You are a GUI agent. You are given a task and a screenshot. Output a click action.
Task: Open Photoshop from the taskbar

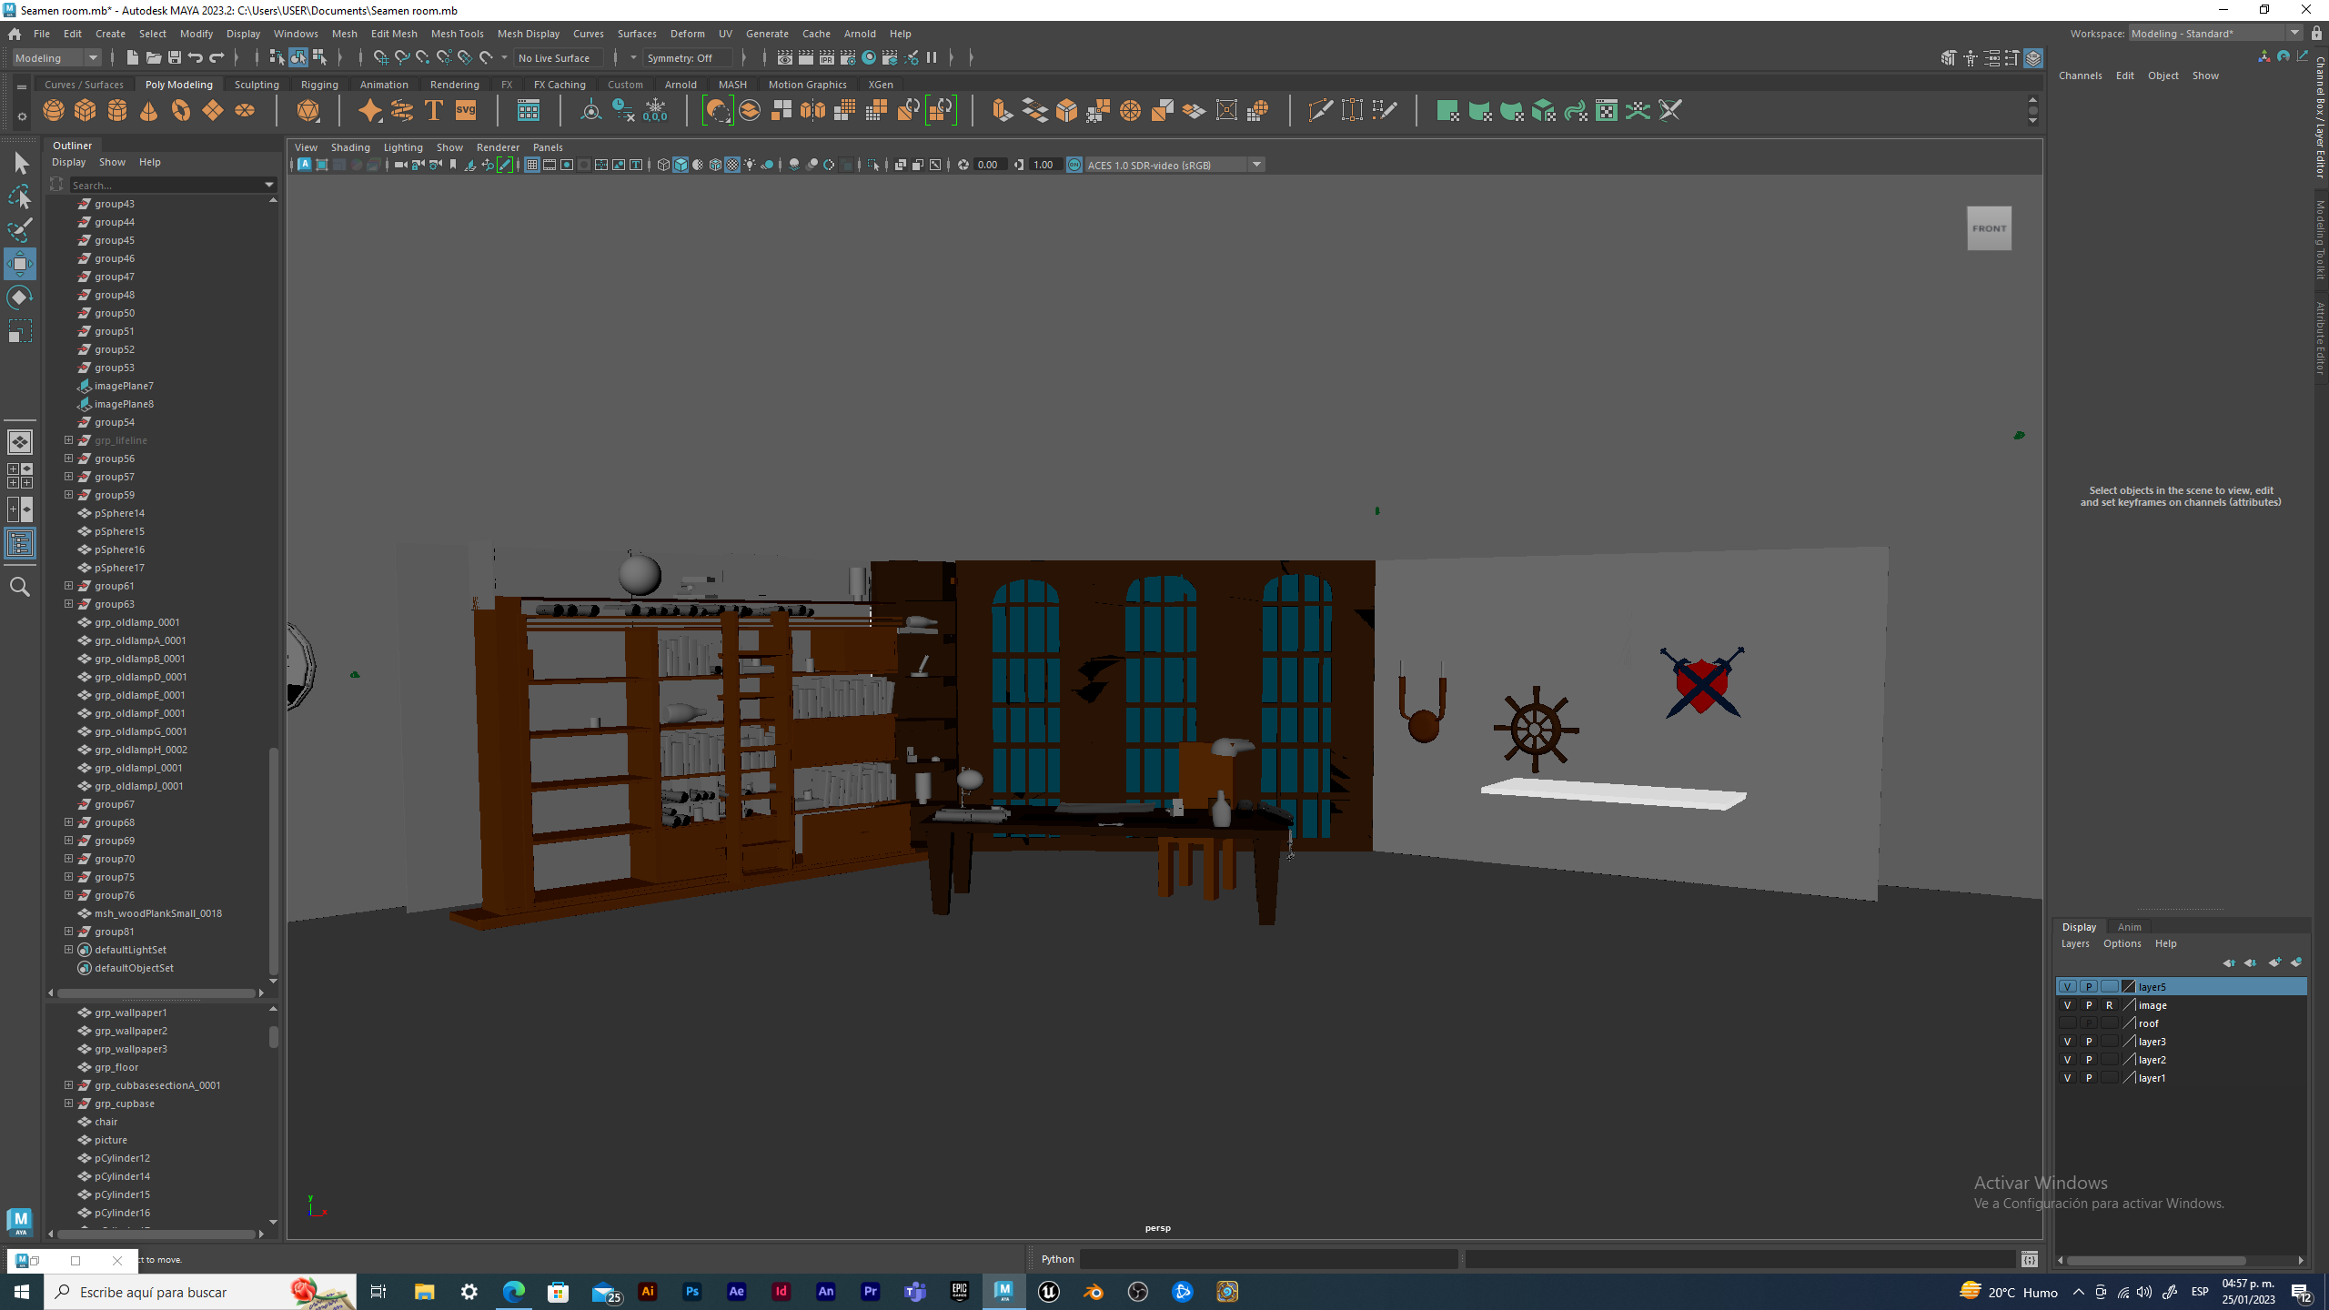tap(692, 1292)
